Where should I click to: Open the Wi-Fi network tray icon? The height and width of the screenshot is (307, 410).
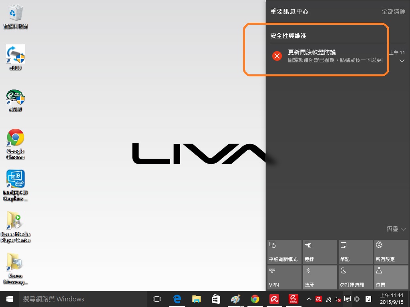(x=329, y=299)
